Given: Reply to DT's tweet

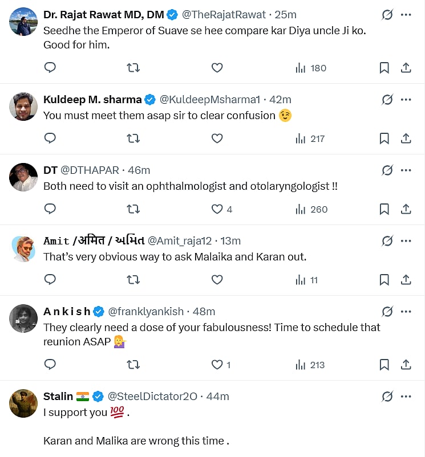Looking at the screenshot, I should tap(50, 209).
